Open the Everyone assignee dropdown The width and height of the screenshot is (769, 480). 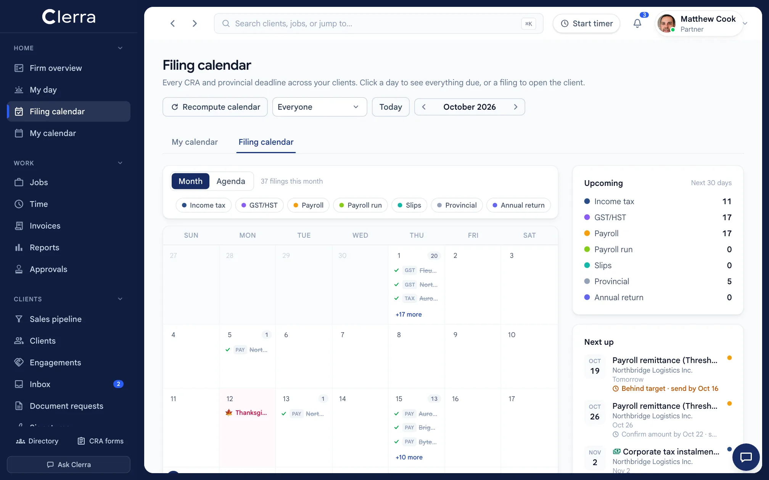320,107
